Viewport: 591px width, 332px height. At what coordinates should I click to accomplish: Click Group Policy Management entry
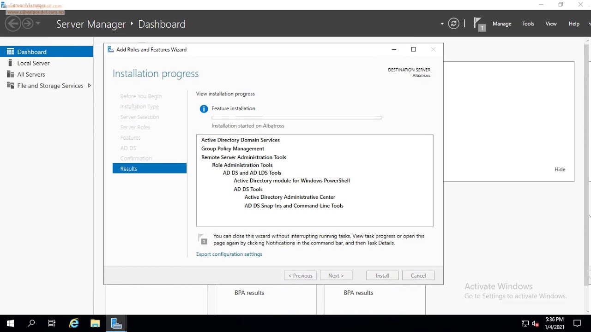coord(233,148)
